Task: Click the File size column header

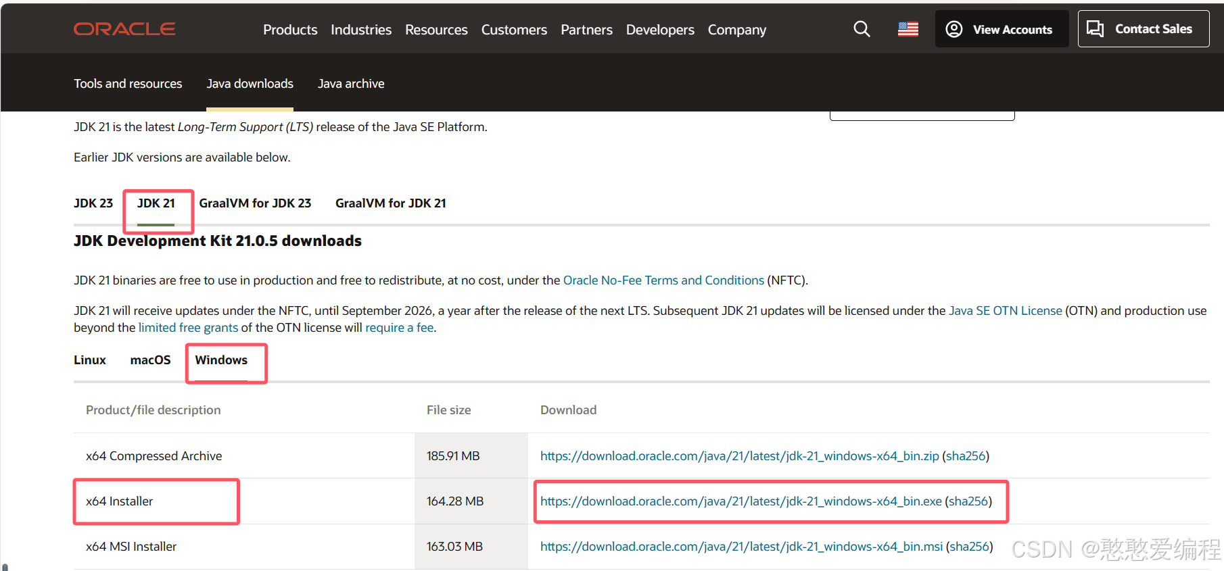Action: point(449,410)
